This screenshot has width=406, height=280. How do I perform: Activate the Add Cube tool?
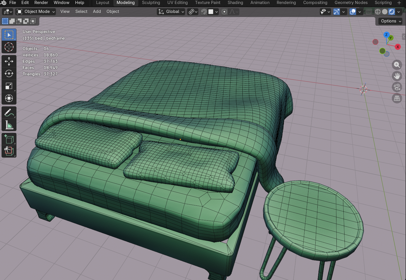(9, 139)
